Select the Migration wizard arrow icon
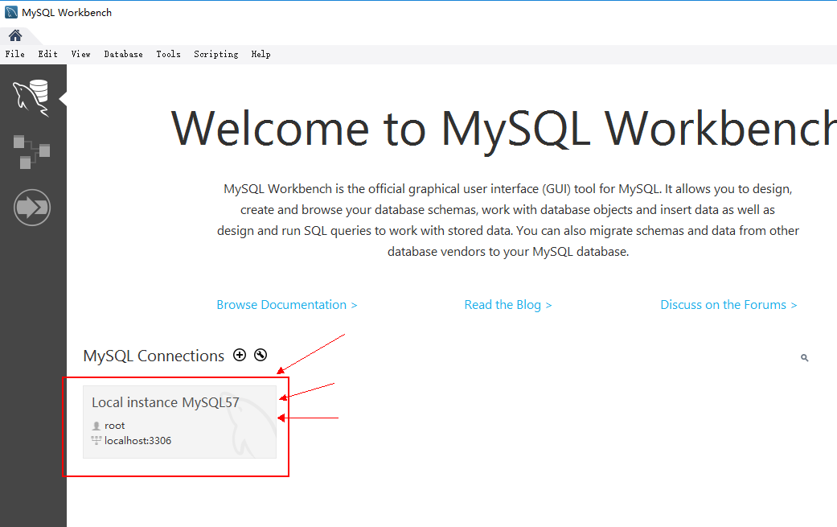The width and height of the screenshot is (837, 527). point(32,207)
